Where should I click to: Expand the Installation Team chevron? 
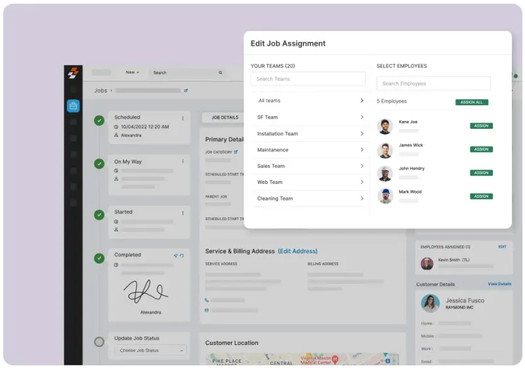coord(362,133)
